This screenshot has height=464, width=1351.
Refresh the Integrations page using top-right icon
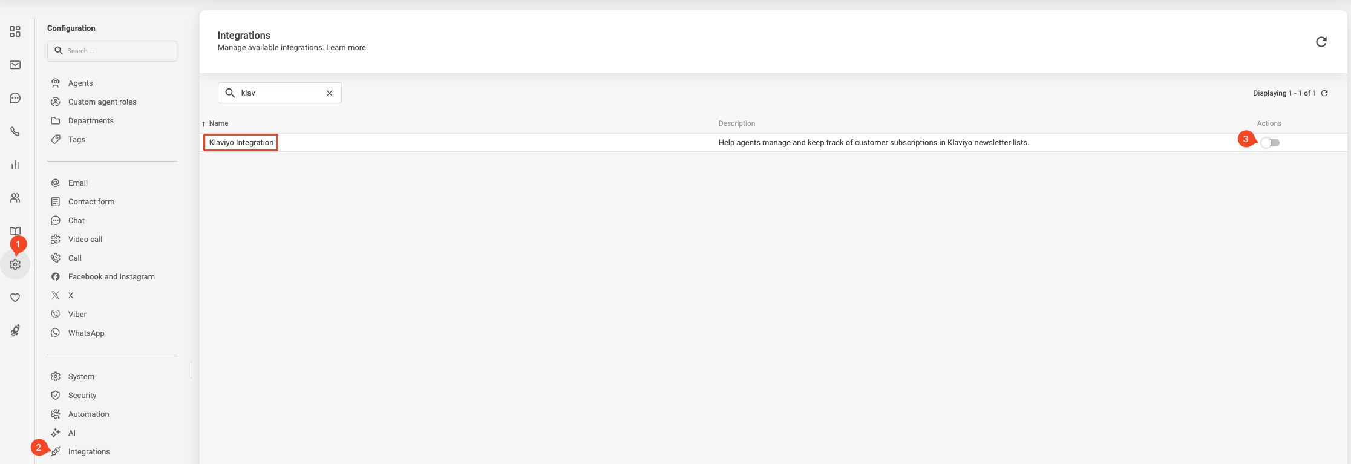1321,42
